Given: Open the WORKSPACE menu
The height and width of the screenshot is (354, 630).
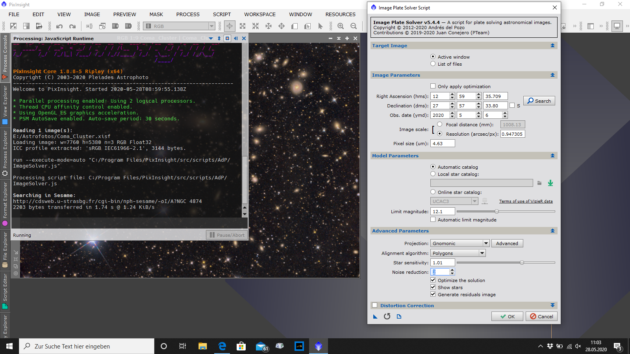Looking at the screenshot, I should tap(260, 14).
